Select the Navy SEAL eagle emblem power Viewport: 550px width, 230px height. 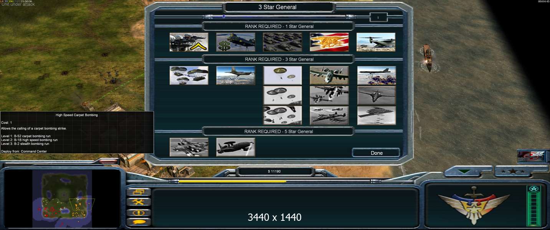(x=329, y=42)
